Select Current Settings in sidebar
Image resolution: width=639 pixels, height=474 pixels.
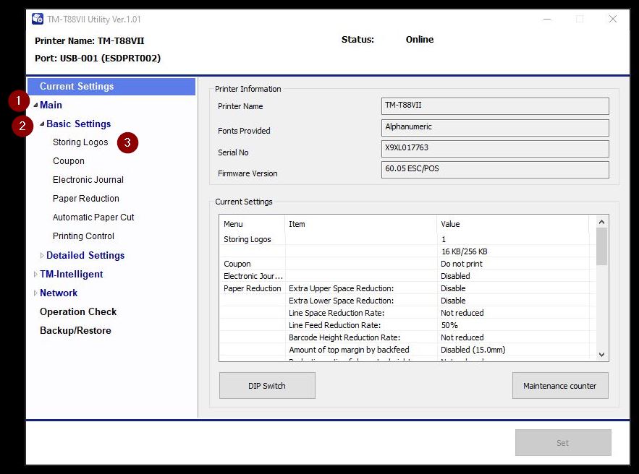[x=111, y=87]
